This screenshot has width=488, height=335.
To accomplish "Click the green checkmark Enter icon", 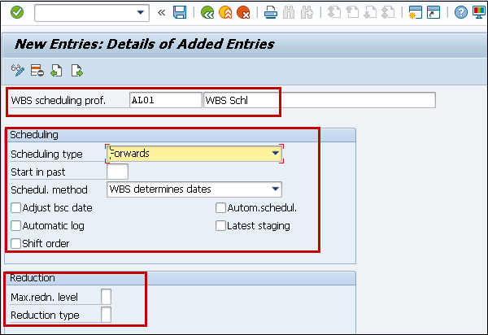I will click(x=17, y=13).
